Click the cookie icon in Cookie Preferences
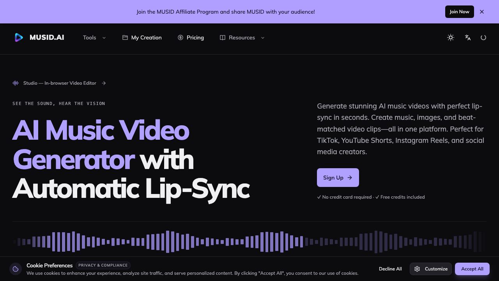 (16, 269)
